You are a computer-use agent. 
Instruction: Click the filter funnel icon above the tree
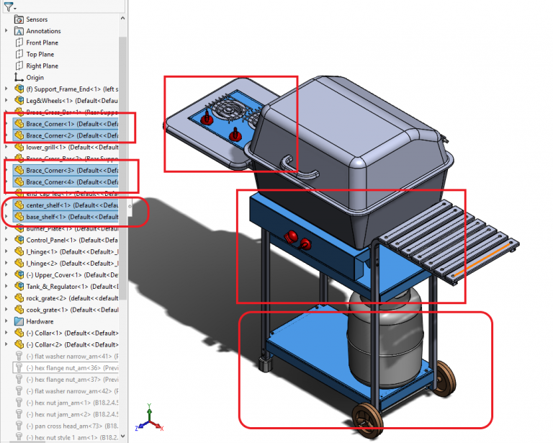point(6,6)
